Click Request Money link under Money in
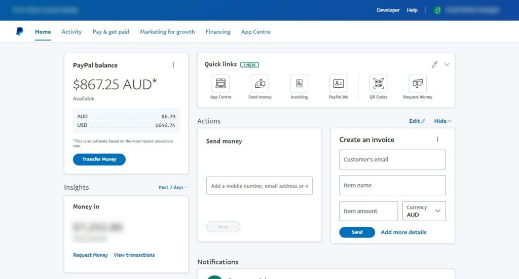 click(x=90, y=255)
